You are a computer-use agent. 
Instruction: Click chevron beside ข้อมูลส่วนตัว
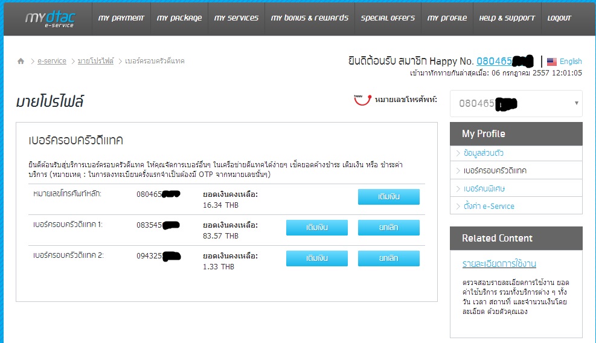coord(458,153)
